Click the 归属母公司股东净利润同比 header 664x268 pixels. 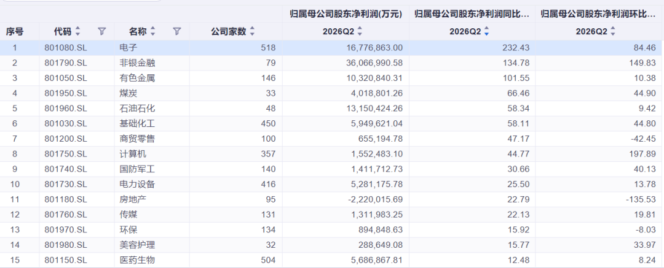[x=472, y=14]
